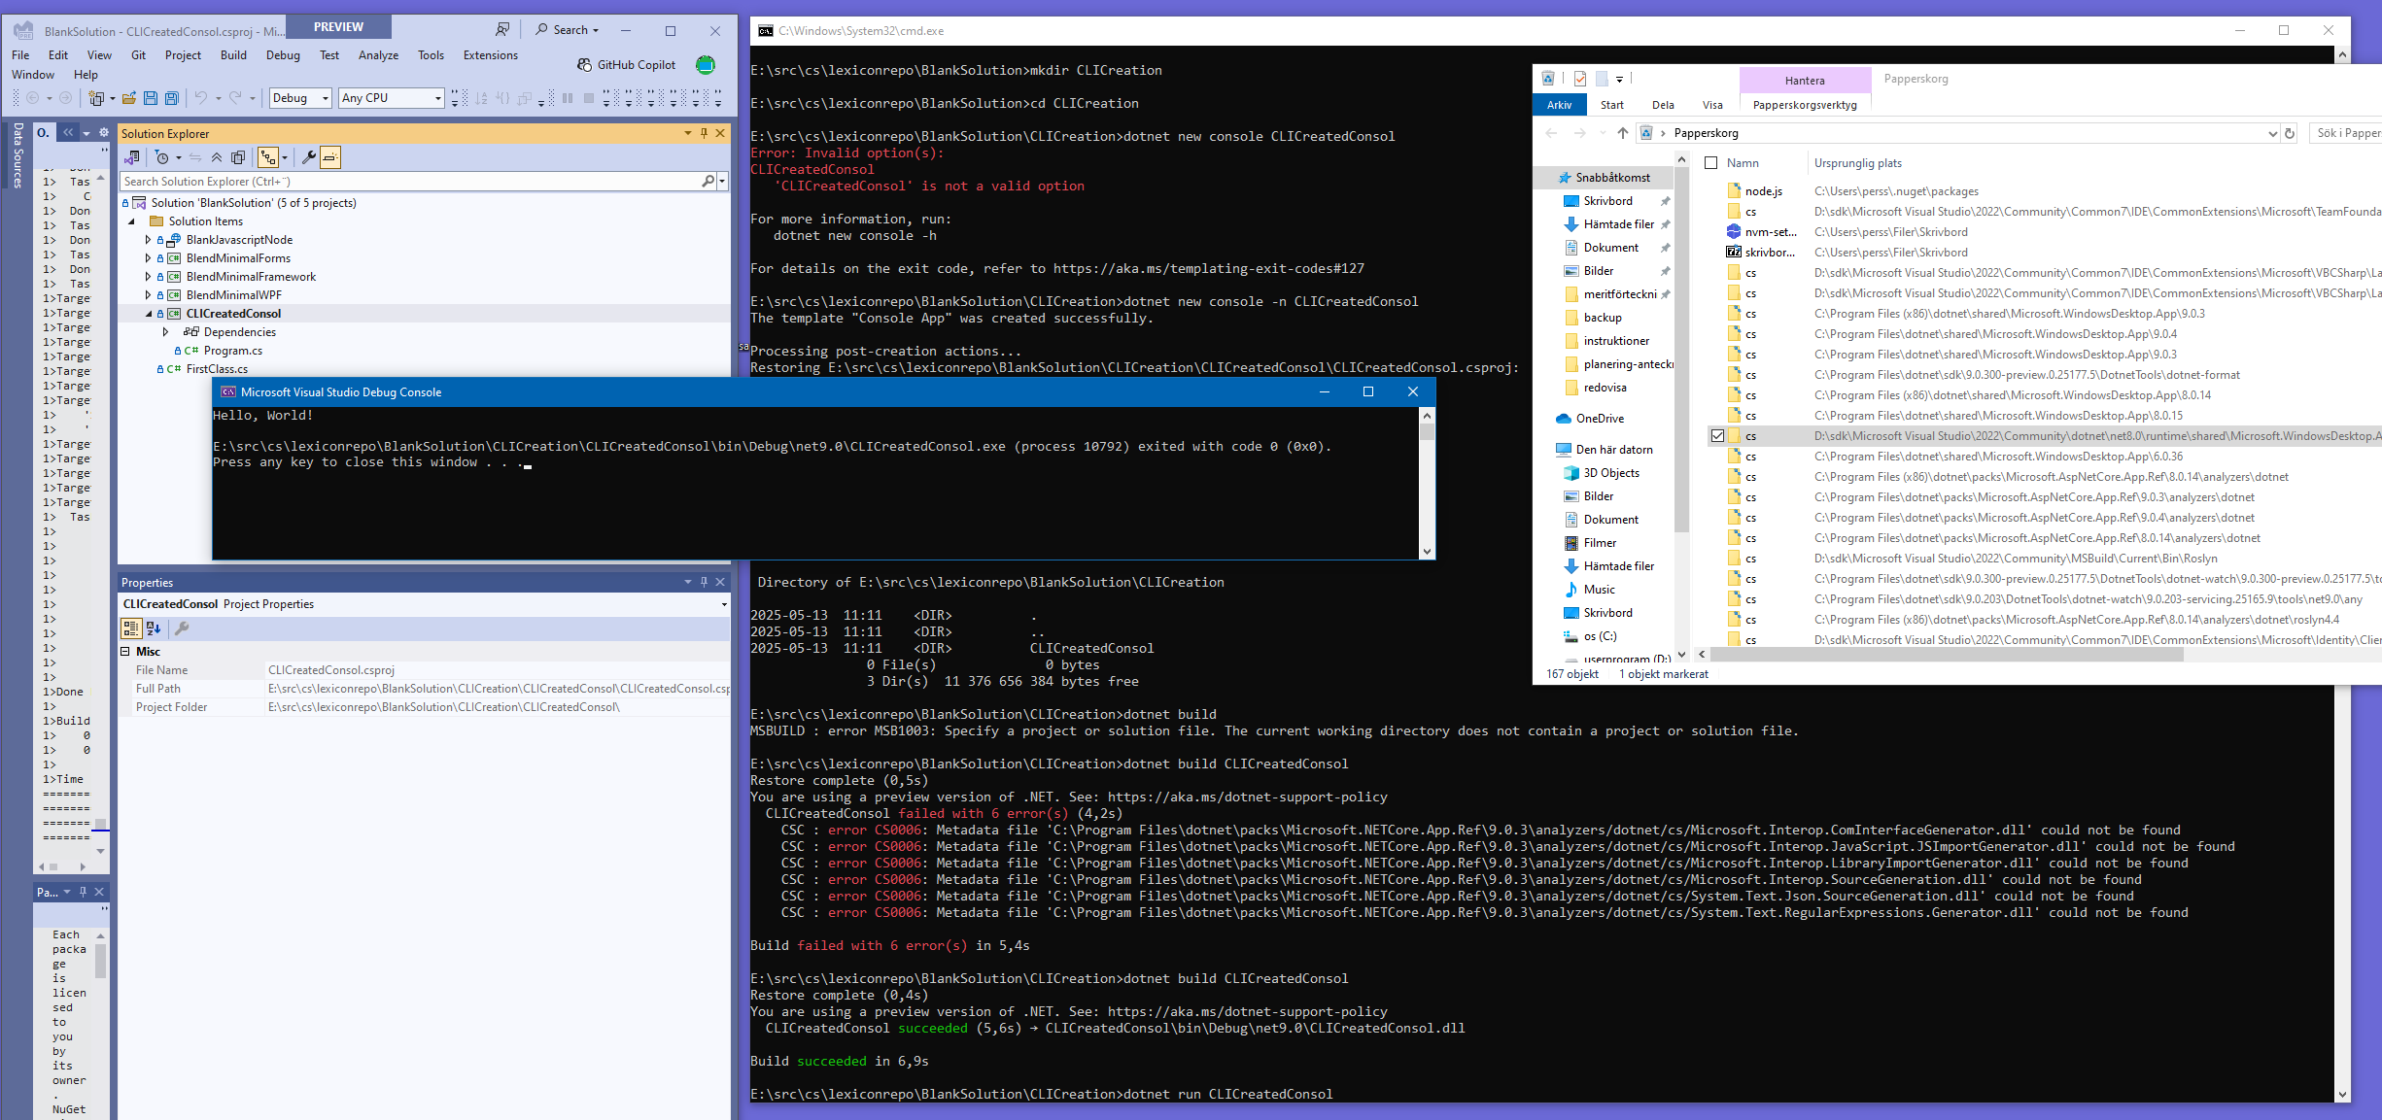The height and width of the screenshot is (1120, 2382).
Task: Uncheck the selected cs folder in Papperskorg
Action: 1716,435
